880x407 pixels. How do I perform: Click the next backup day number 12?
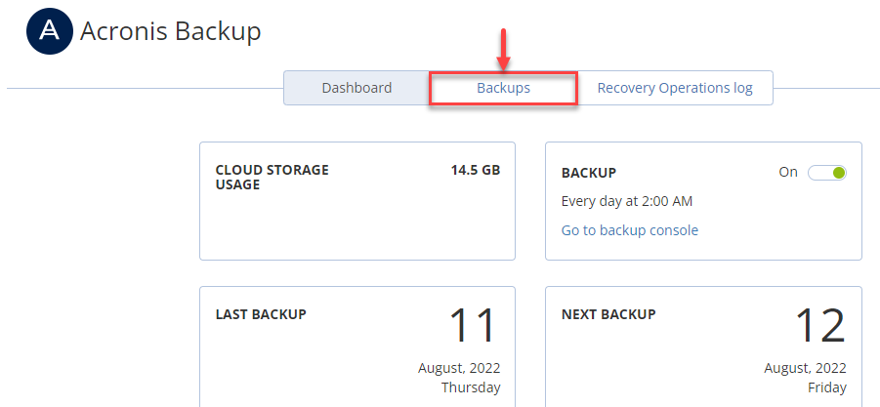819,327
